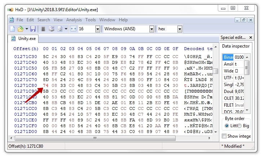Image resolution: width=261 pixels, height=156 pixels.
Task: Click offset label 01271C30
Action: pos(26,57)
